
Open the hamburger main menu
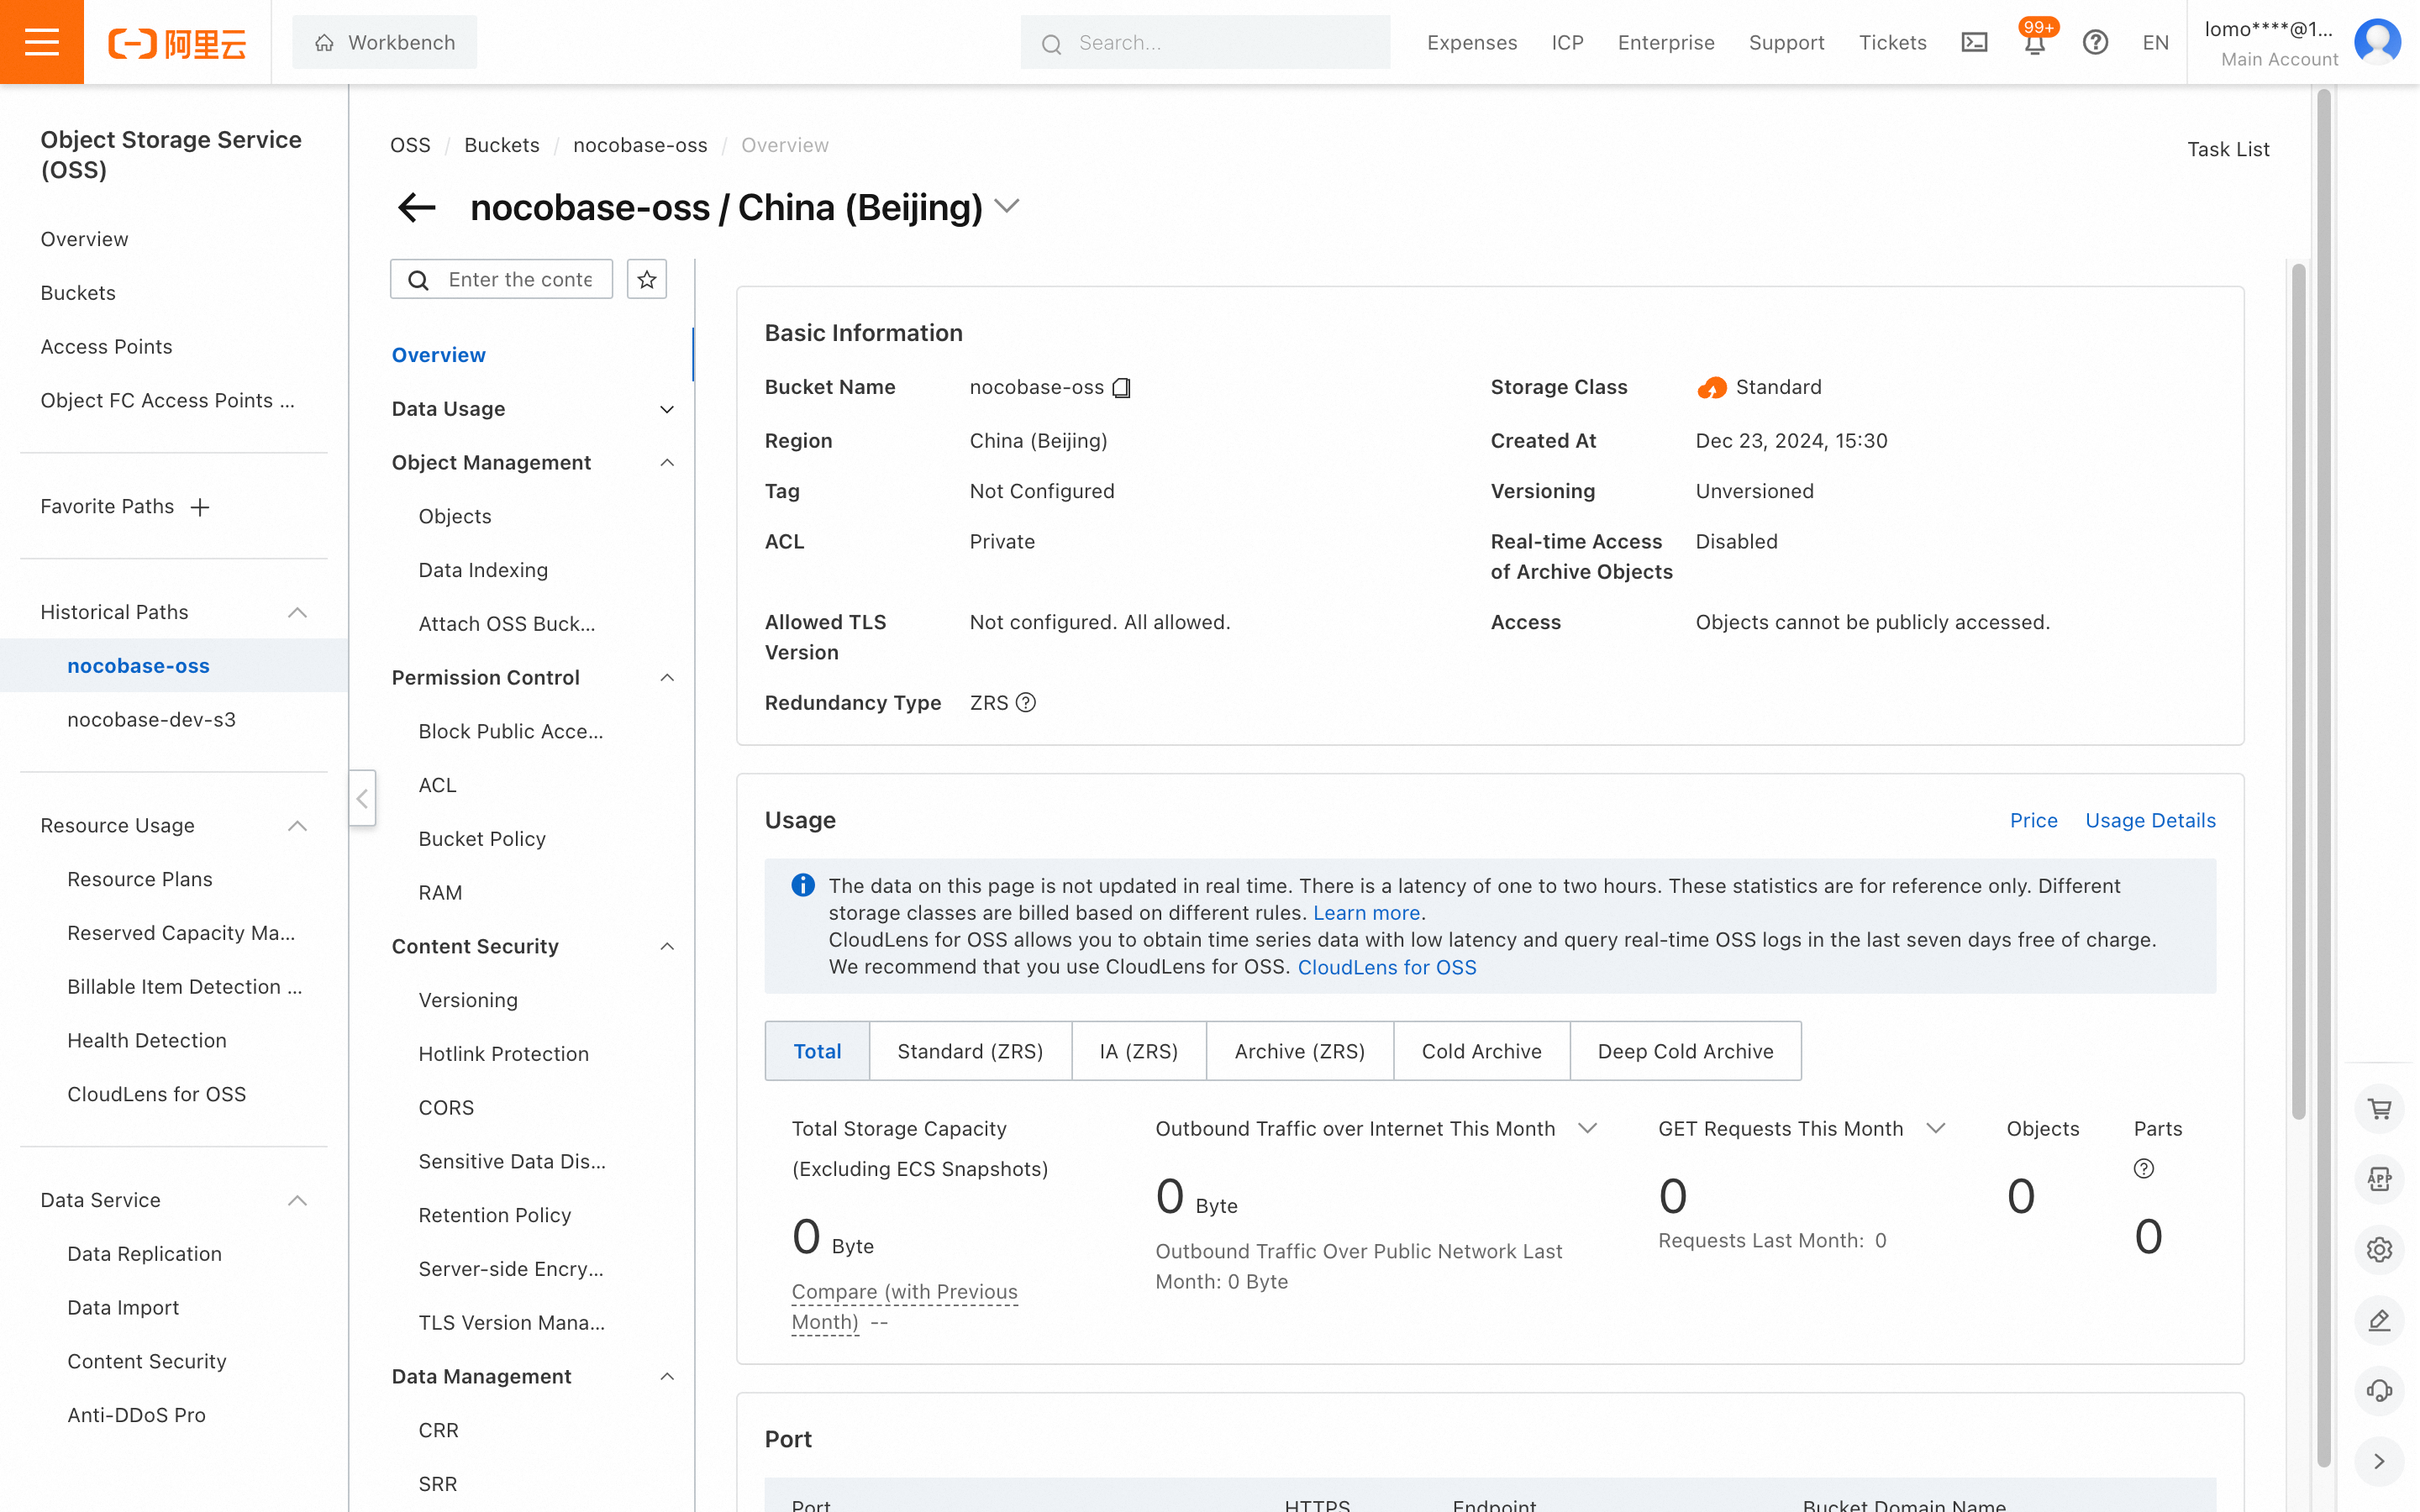pyautogui.click(x=41, y=42)
